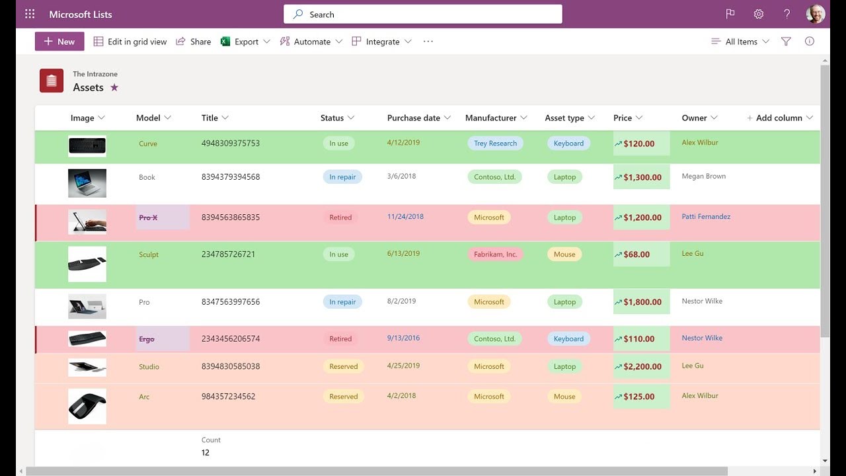Image resolution: width=846 pixels, height=476 pixels.
Task: Click the Retired status on Pro X row
Action: pos(340,218)
